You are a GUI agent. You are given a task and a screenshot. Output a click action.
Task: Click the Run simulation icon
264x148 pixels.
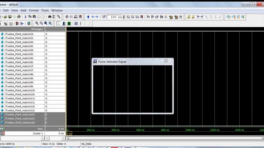pyautogui.click(x=128, y=17)
